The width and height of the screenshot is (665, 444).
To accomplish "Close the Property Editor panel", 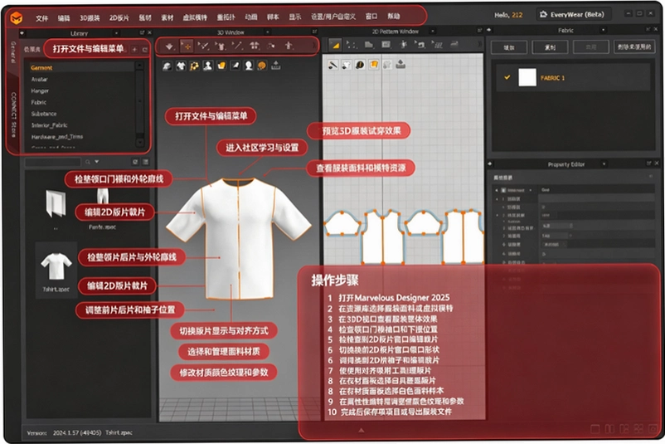I will [x=657, y=163].
